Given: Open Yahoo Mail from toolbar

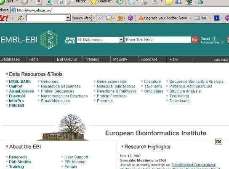Looking at the screenshot, I should (x=201, y=18).
